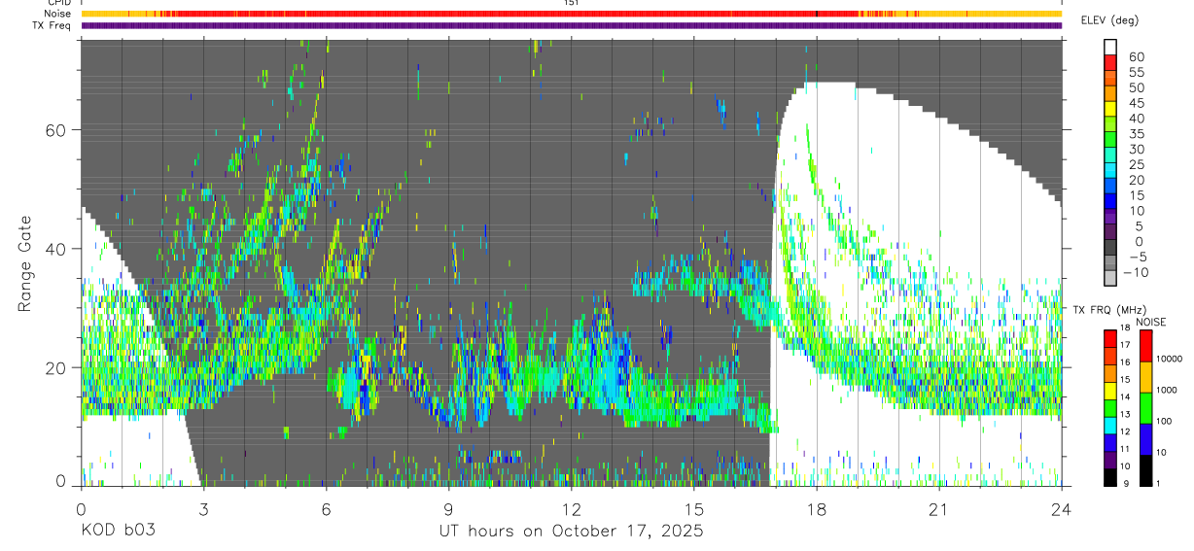Image resolution: width=1194 pixels, height=551 pixels.
Task: Click the x-axis tick label 24
Action: 1062,510
